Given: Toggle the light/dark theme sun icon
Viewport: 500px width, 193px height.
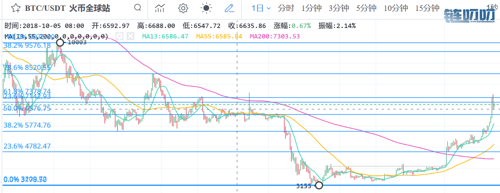Looking at the screenshot, I should coord(206,8).
